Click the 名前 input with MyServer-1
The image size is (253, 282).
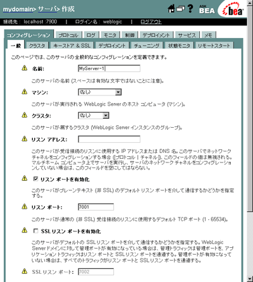tap(109, 68)
